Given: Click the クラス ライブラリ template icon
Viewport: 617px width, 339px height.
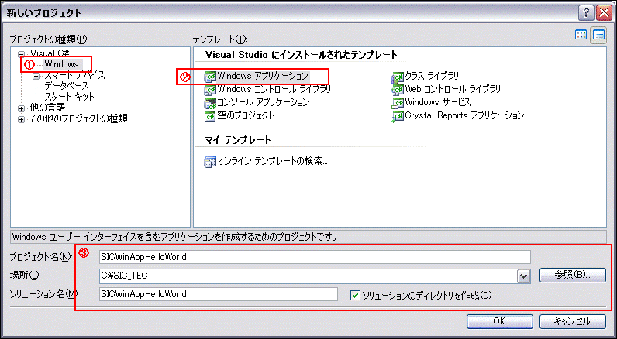Looking at the screenshot, I should pos(398,77).
